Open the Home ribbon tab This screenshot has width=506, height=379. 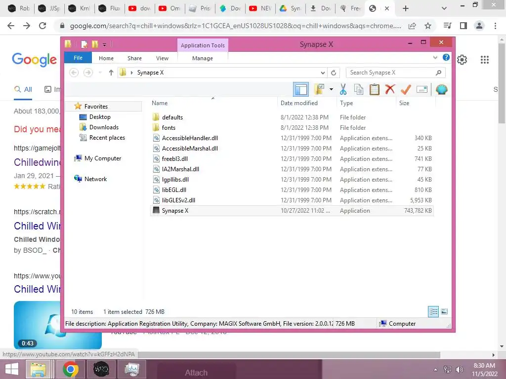pyautogui.click(x=106, y=58)
